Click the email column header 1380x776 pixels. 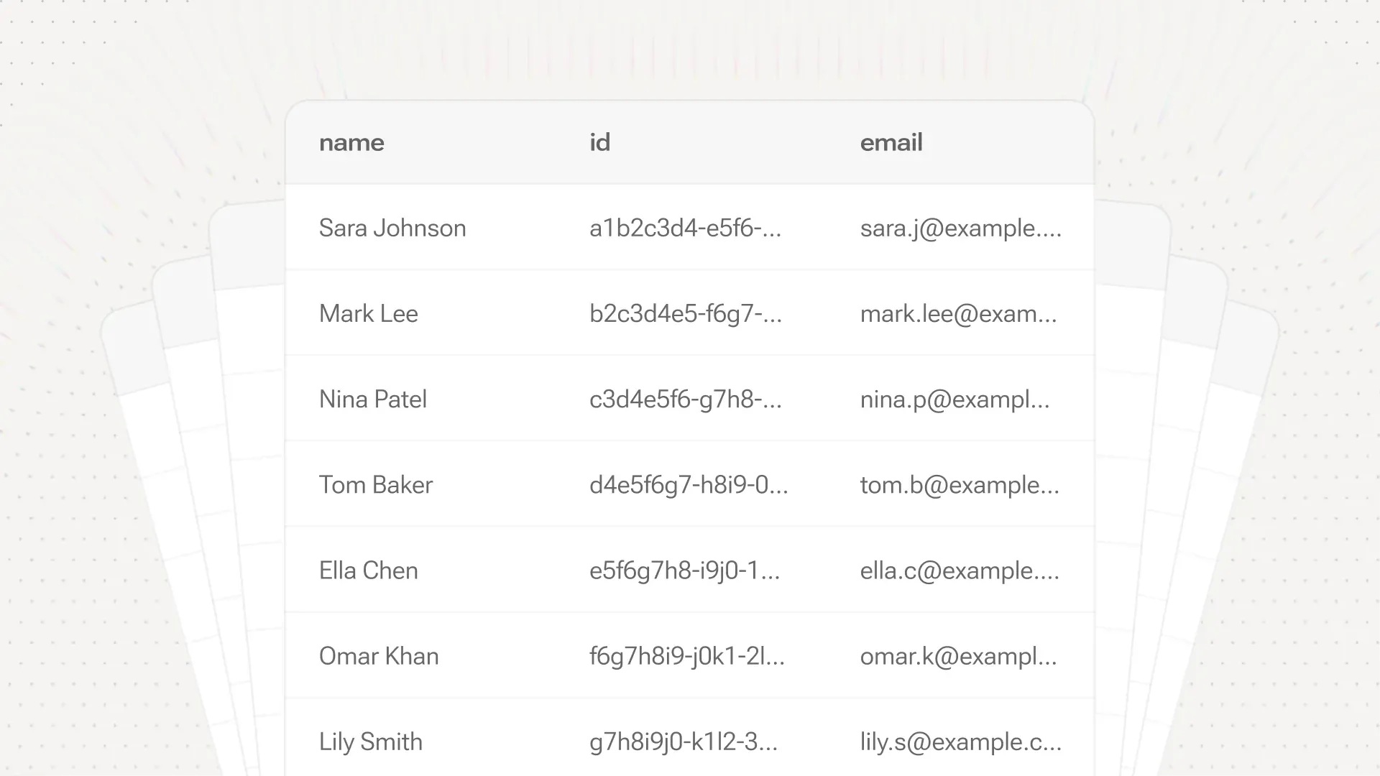click(x=891, y=142)
